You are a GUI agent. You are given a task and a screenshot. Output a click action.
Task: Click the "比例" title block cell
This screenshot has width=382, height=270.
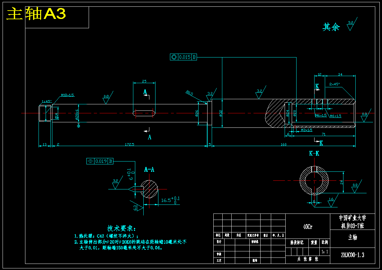tap(325, 242)
